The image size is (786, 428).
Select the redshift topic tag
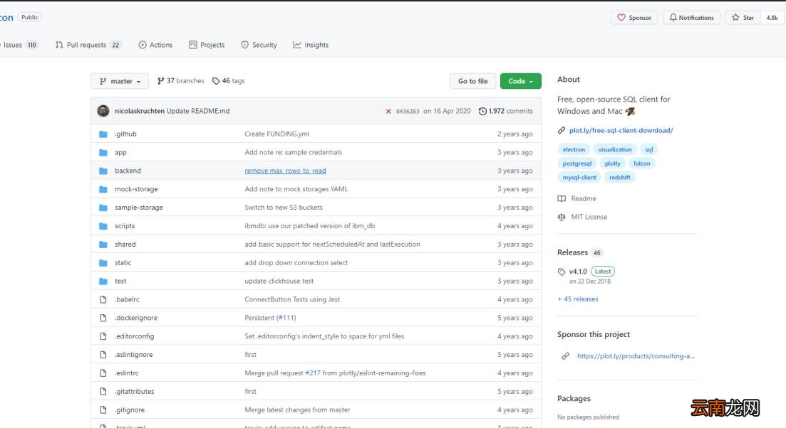coord(619,178)
